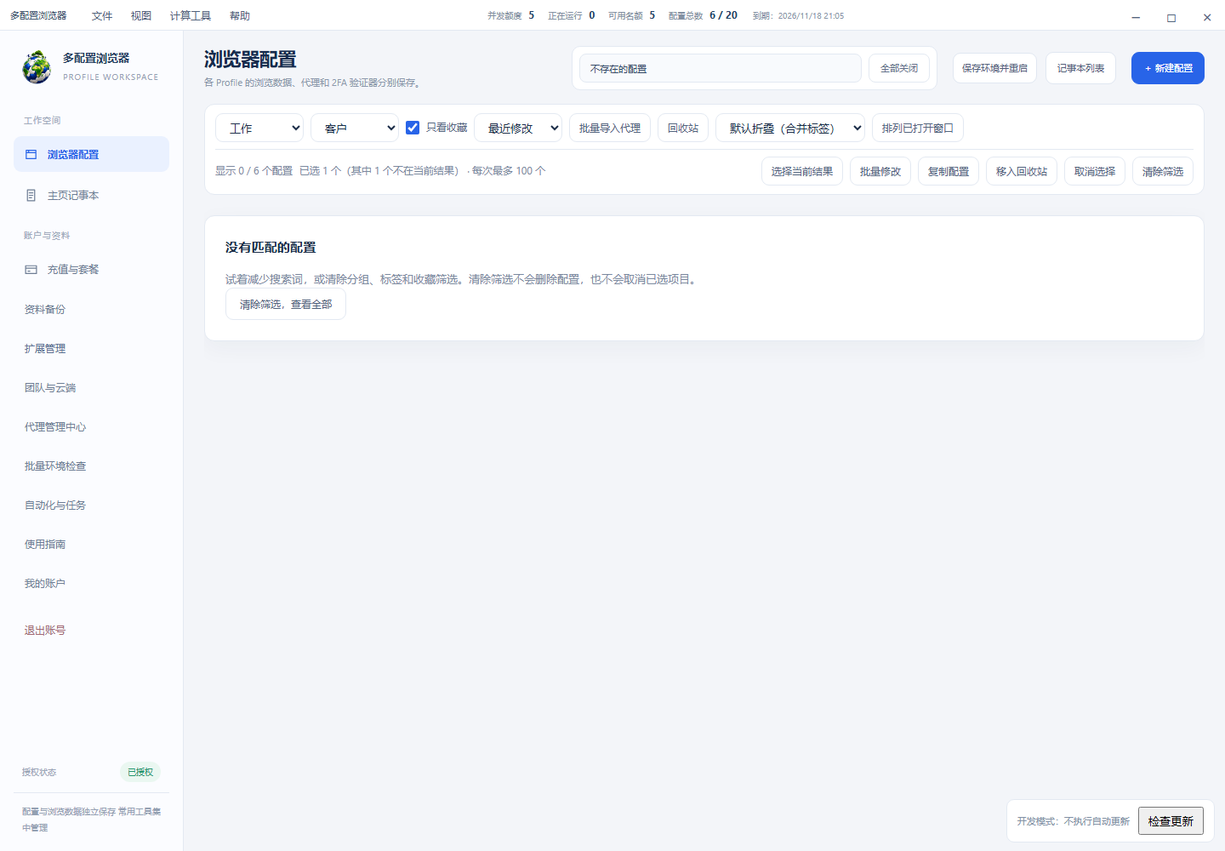Image resolution: width=1225 pixels, height=851 pixels.
Task: Expand the 最近修改 sort dropdown
Action: point(518,129)
